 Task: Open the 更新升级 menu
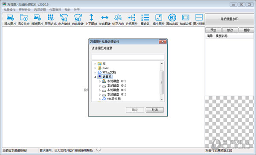click(25, 10)
